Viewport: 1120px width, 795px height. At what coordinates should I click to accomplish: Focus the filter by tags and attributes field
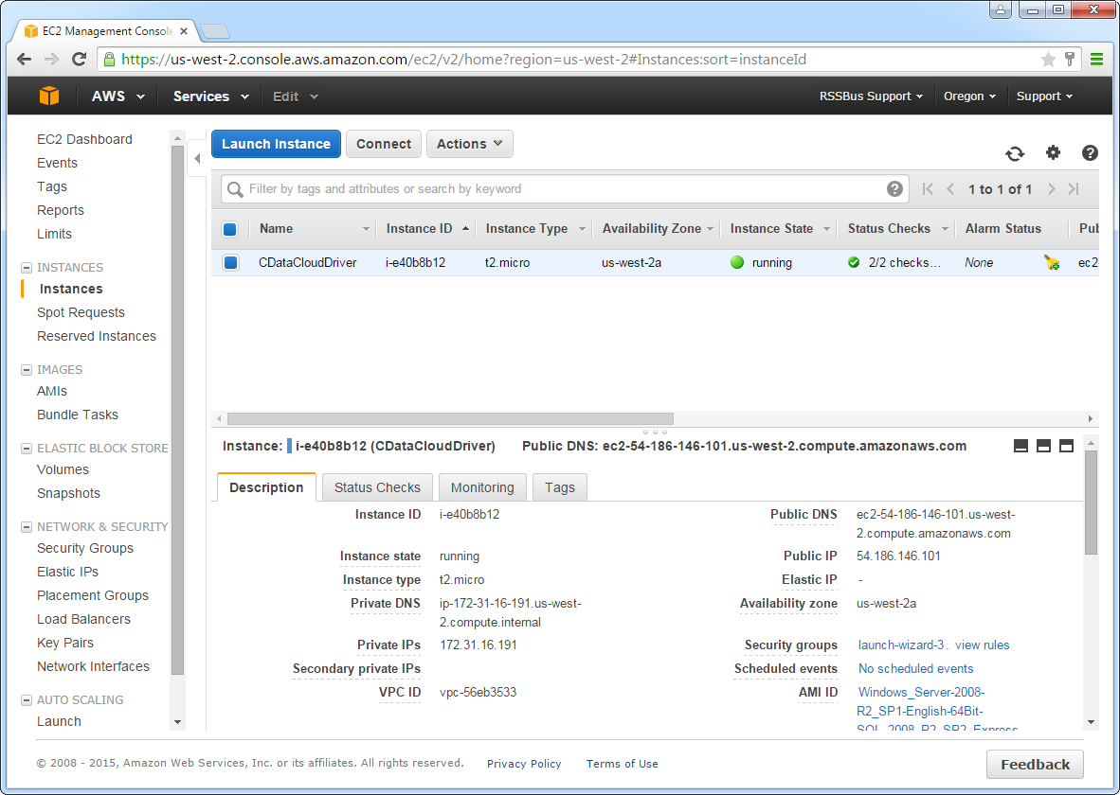(565, 189)
